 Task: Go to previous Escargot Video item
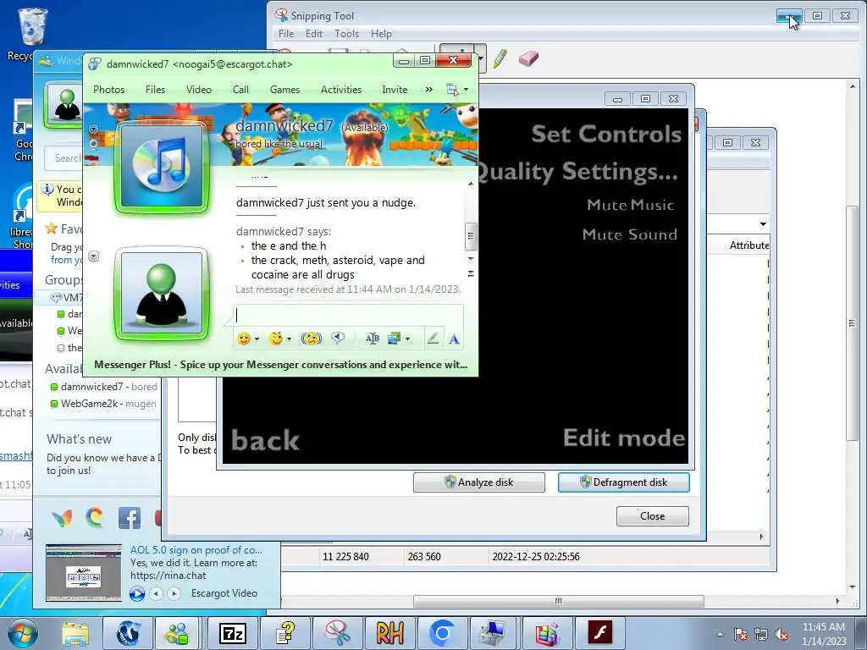(157, 593)
